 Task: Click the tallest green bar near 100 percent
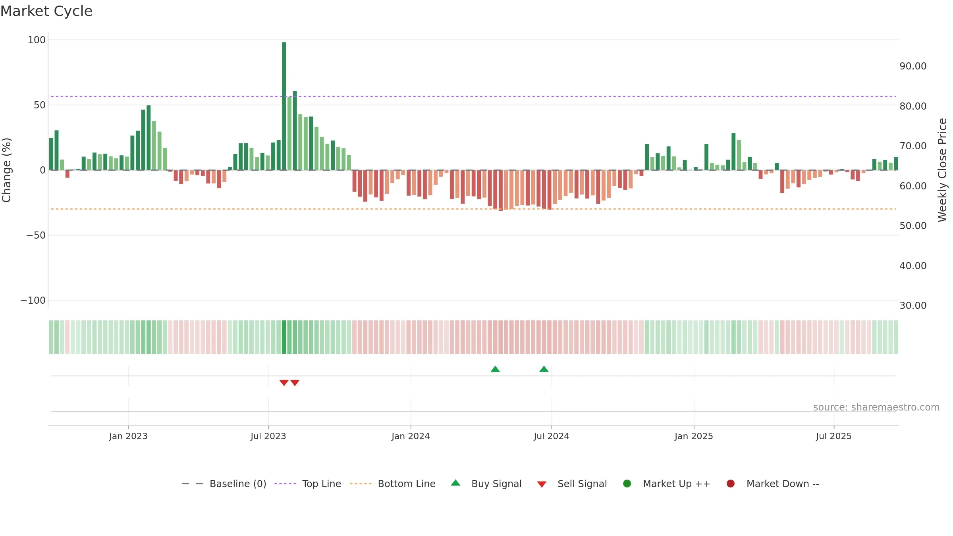click(x=284, y=106)
